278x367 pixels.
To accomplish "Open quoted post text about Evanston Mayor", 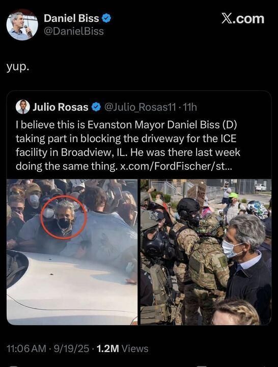I will tap(128, 145).
